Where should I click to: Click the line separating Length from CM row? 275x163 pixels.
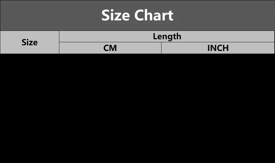(167, 42)
